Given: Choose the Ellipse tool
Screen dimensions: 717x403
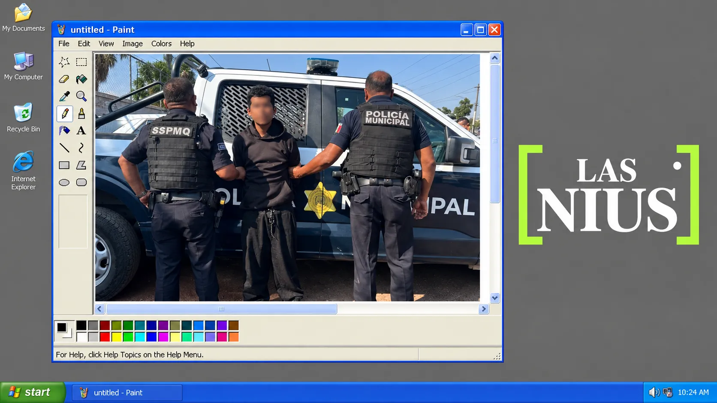Looking at the screenshot, I should (64, 182).
